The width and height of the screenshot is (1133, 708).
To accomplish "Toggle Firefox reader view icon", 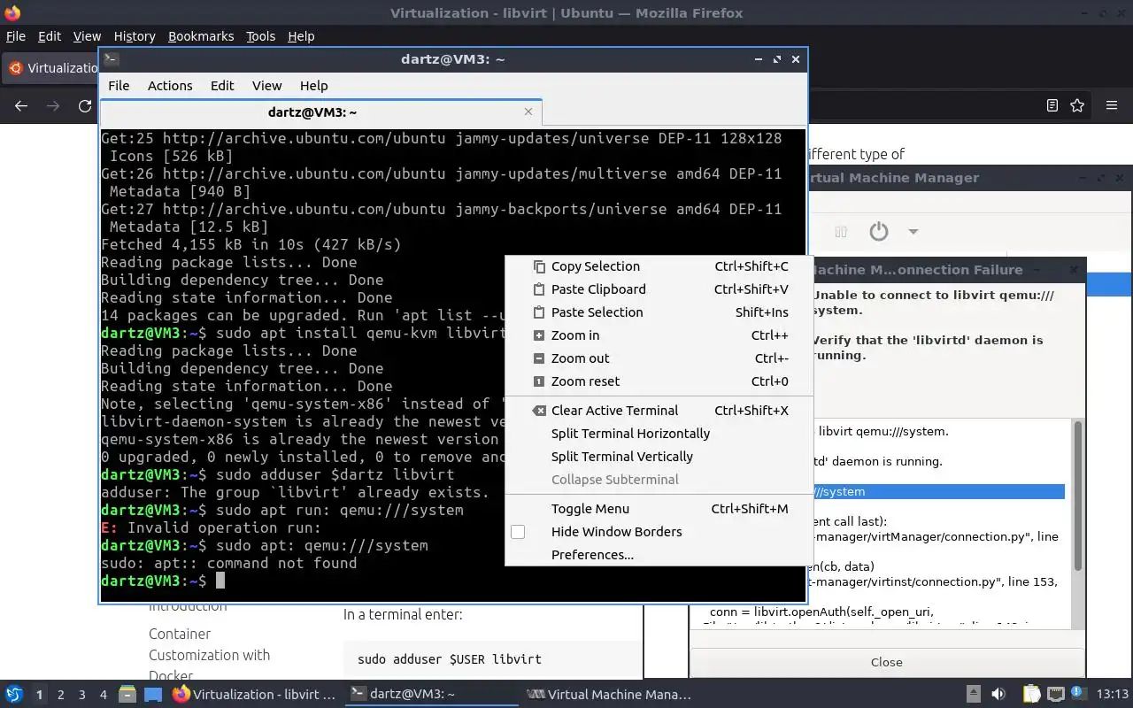I will (1052, 105).
